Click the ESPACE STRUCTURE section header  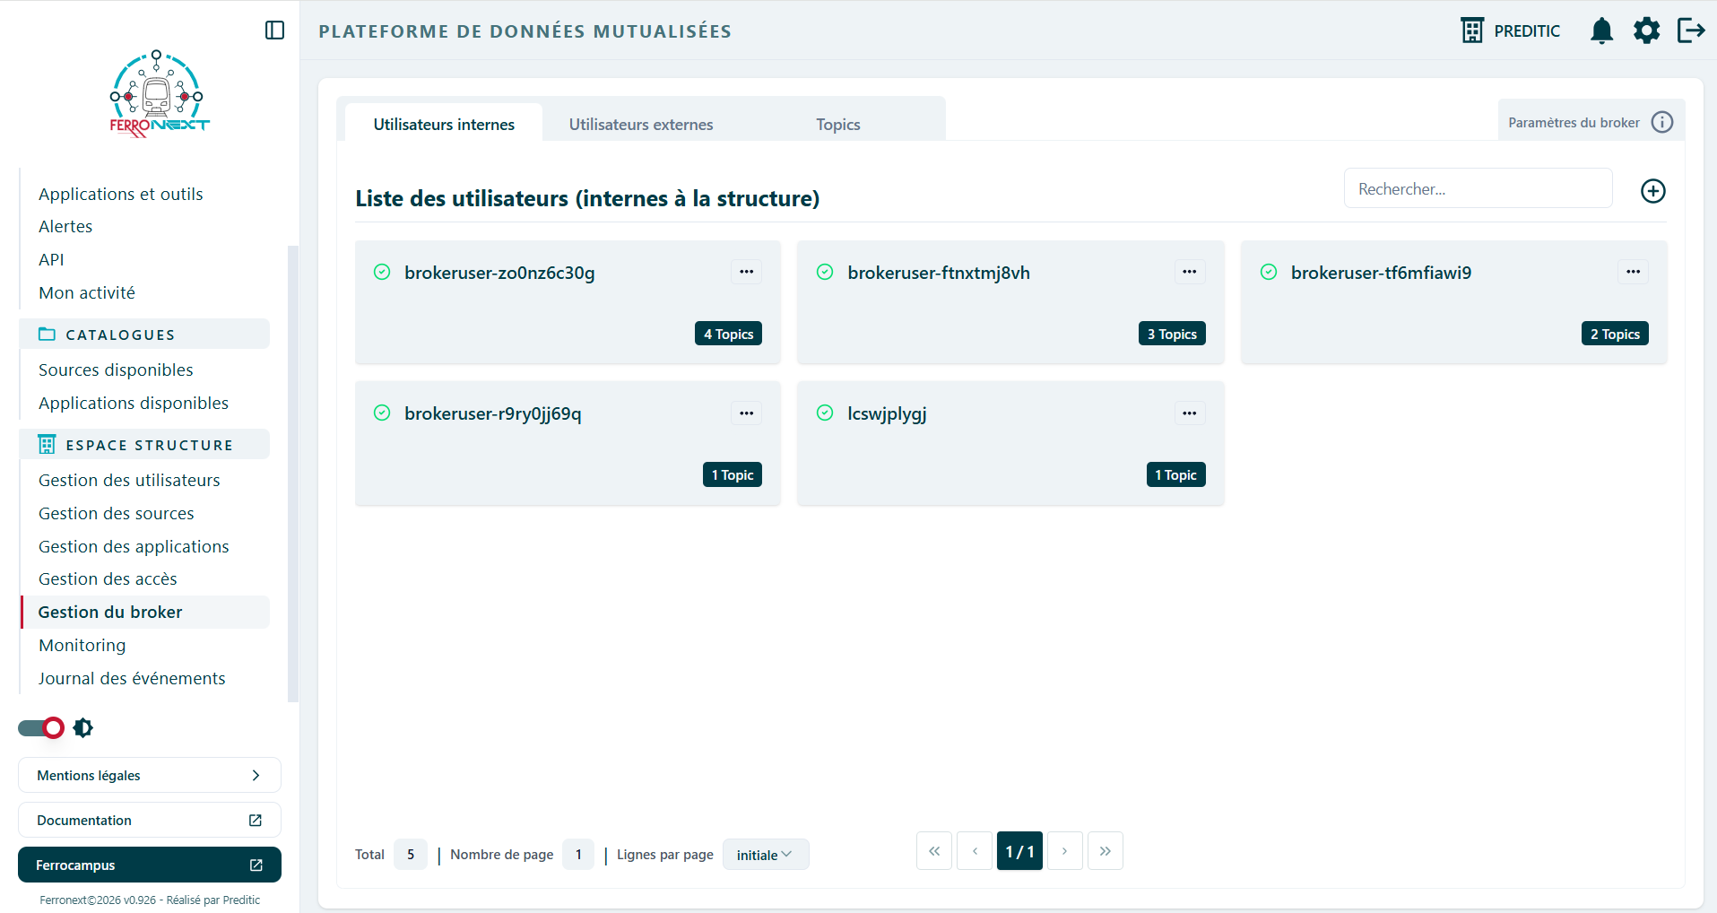click(x=145, y=444)
